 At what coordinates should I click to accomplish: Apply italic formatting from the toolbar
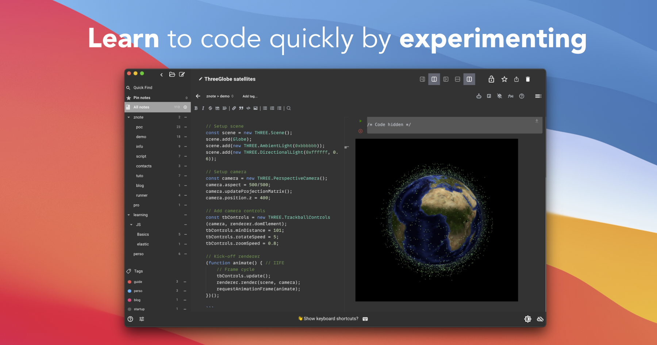(x=203, y=108)
